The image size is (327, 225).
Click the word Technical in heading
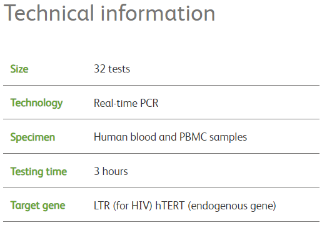pyautogui.click(x=48, y=13)
